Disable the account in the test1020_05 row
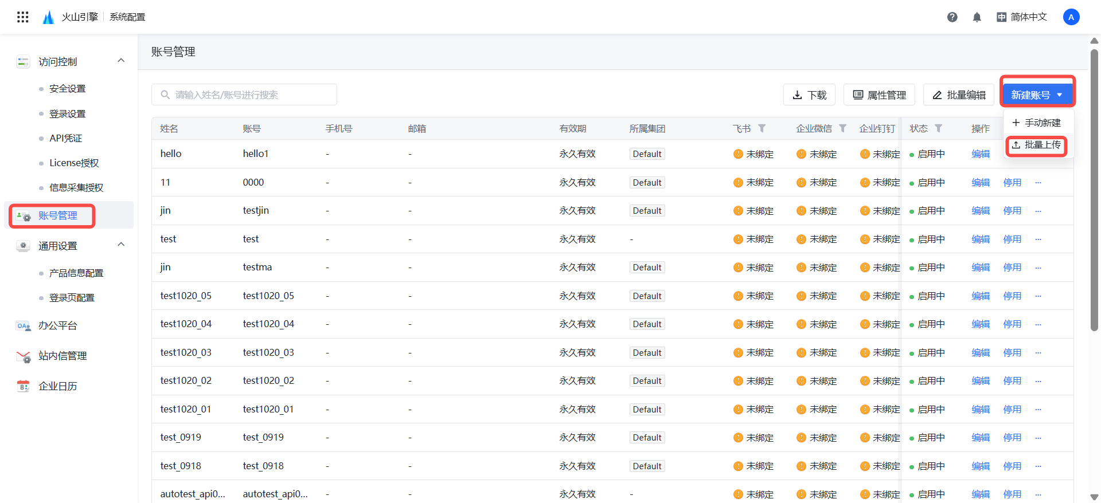1101x503 pixels. point(1012,296)
